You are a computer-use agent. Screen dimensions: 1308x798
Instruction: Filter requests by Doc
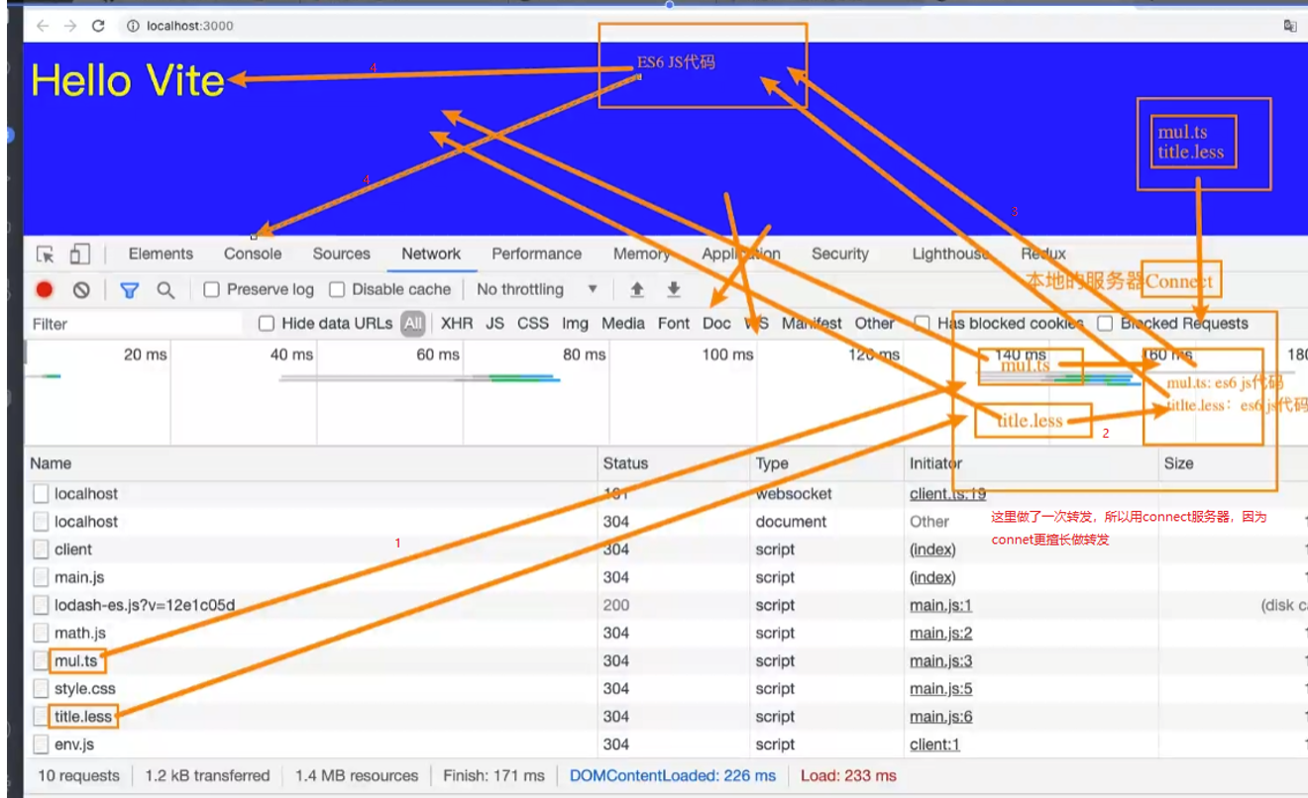click(716, 324)
